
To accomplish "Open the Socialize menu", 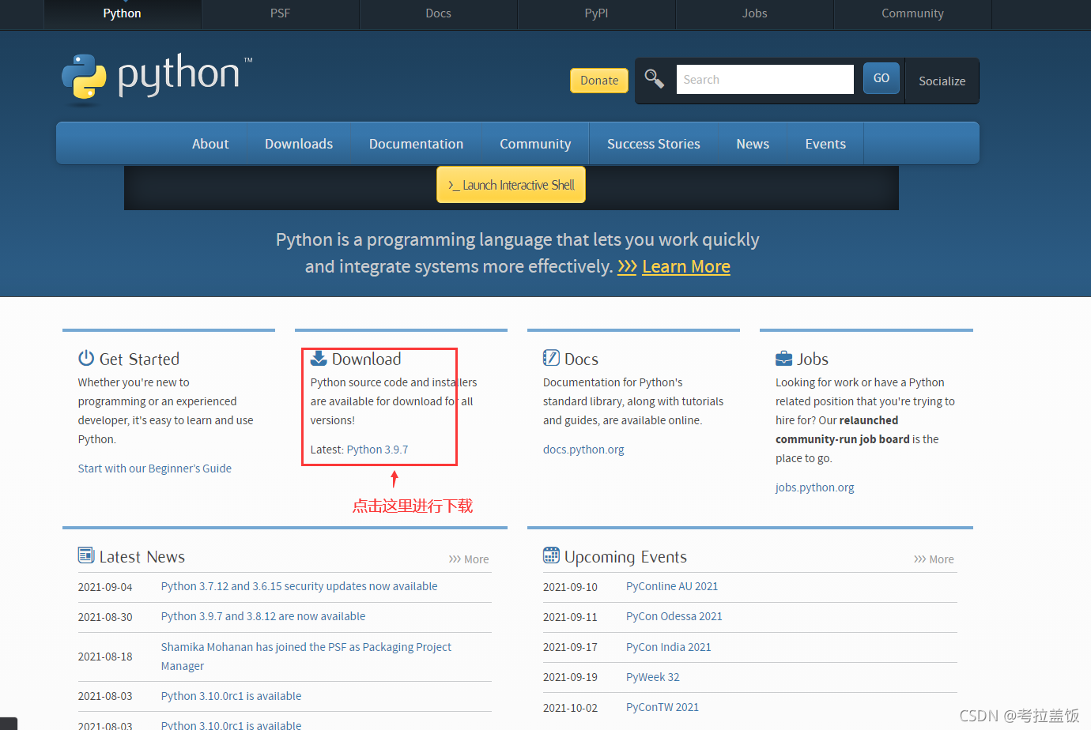I will (942, 81).
